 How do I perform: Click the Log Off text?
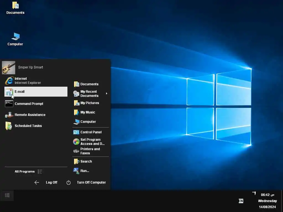pos(52,182)
